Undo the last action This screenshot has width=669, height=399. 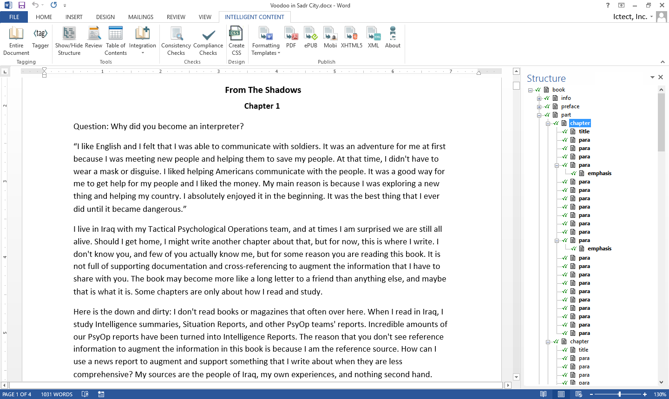(x=35, y=5)
